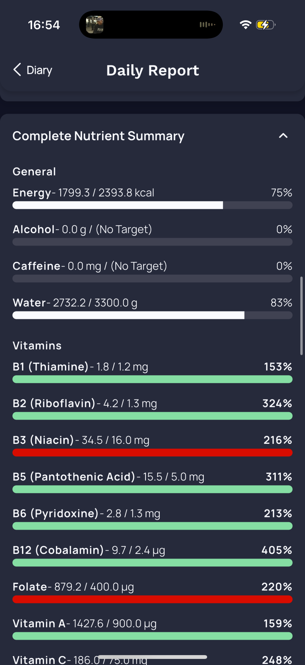The width and height of the screenshot is (305, 665).
Task: Tap the audio waveform icon in Dynamic Island
Action: (207, 25)
